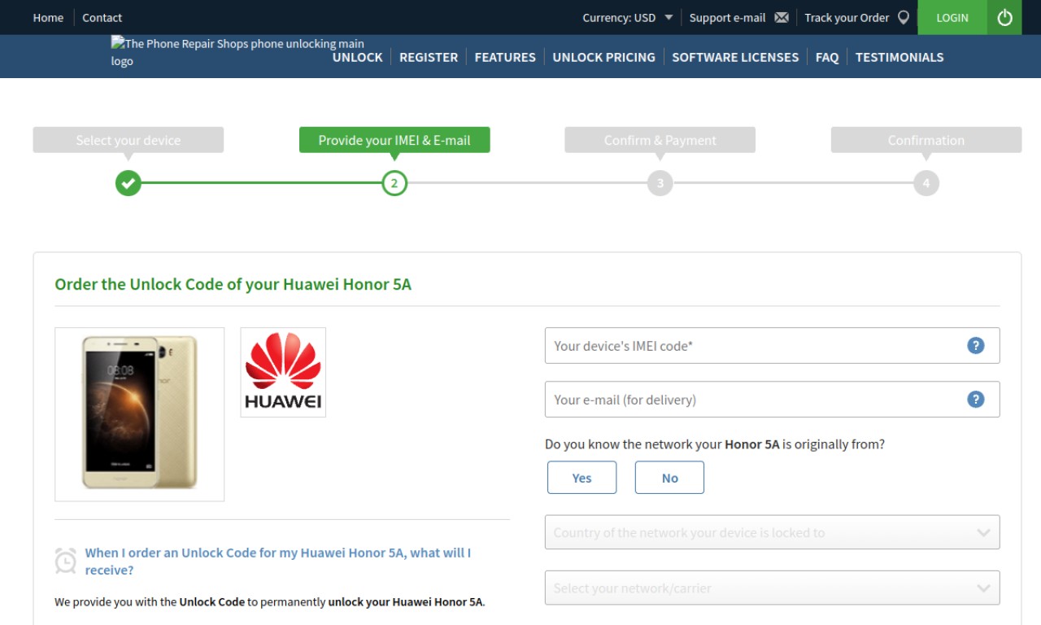Click the Huawei brand logo
Image resolution: width=1041 pixels, height=625 pixels.
pyautogui.click(x=283, y=372)
